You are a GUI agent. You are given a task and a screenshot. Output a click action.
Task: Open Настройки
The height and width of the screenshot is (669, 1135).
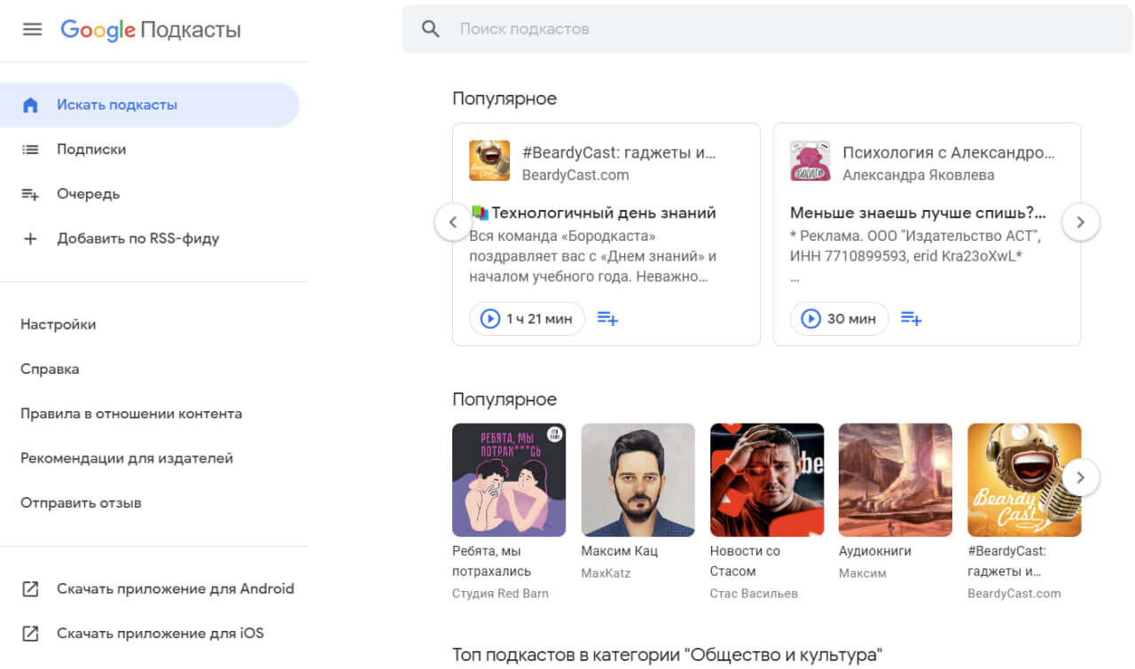[x=59, y=324]
